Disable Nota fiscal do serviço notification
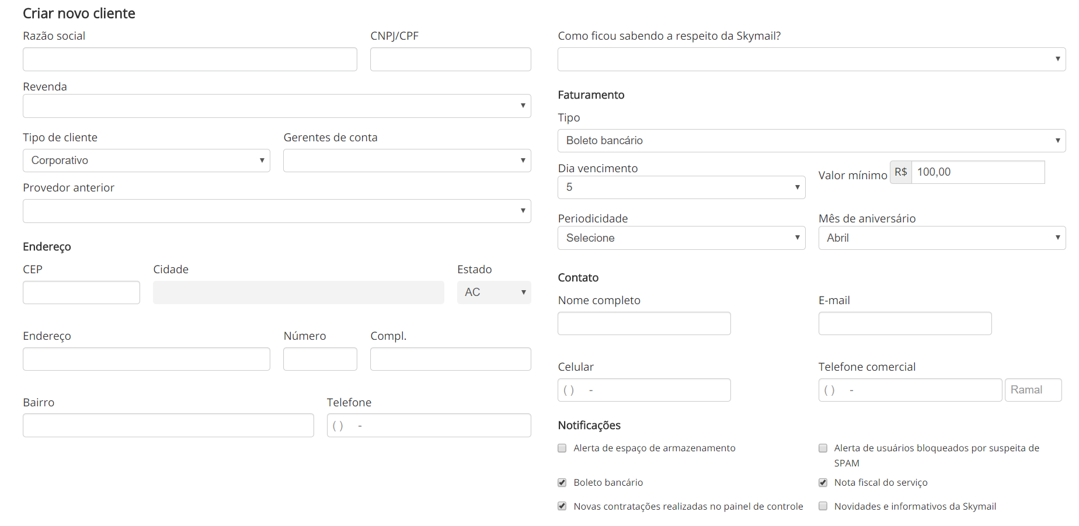Image resolution: width=1079 pixels, height=526 pixels. (x=823, y=483)
